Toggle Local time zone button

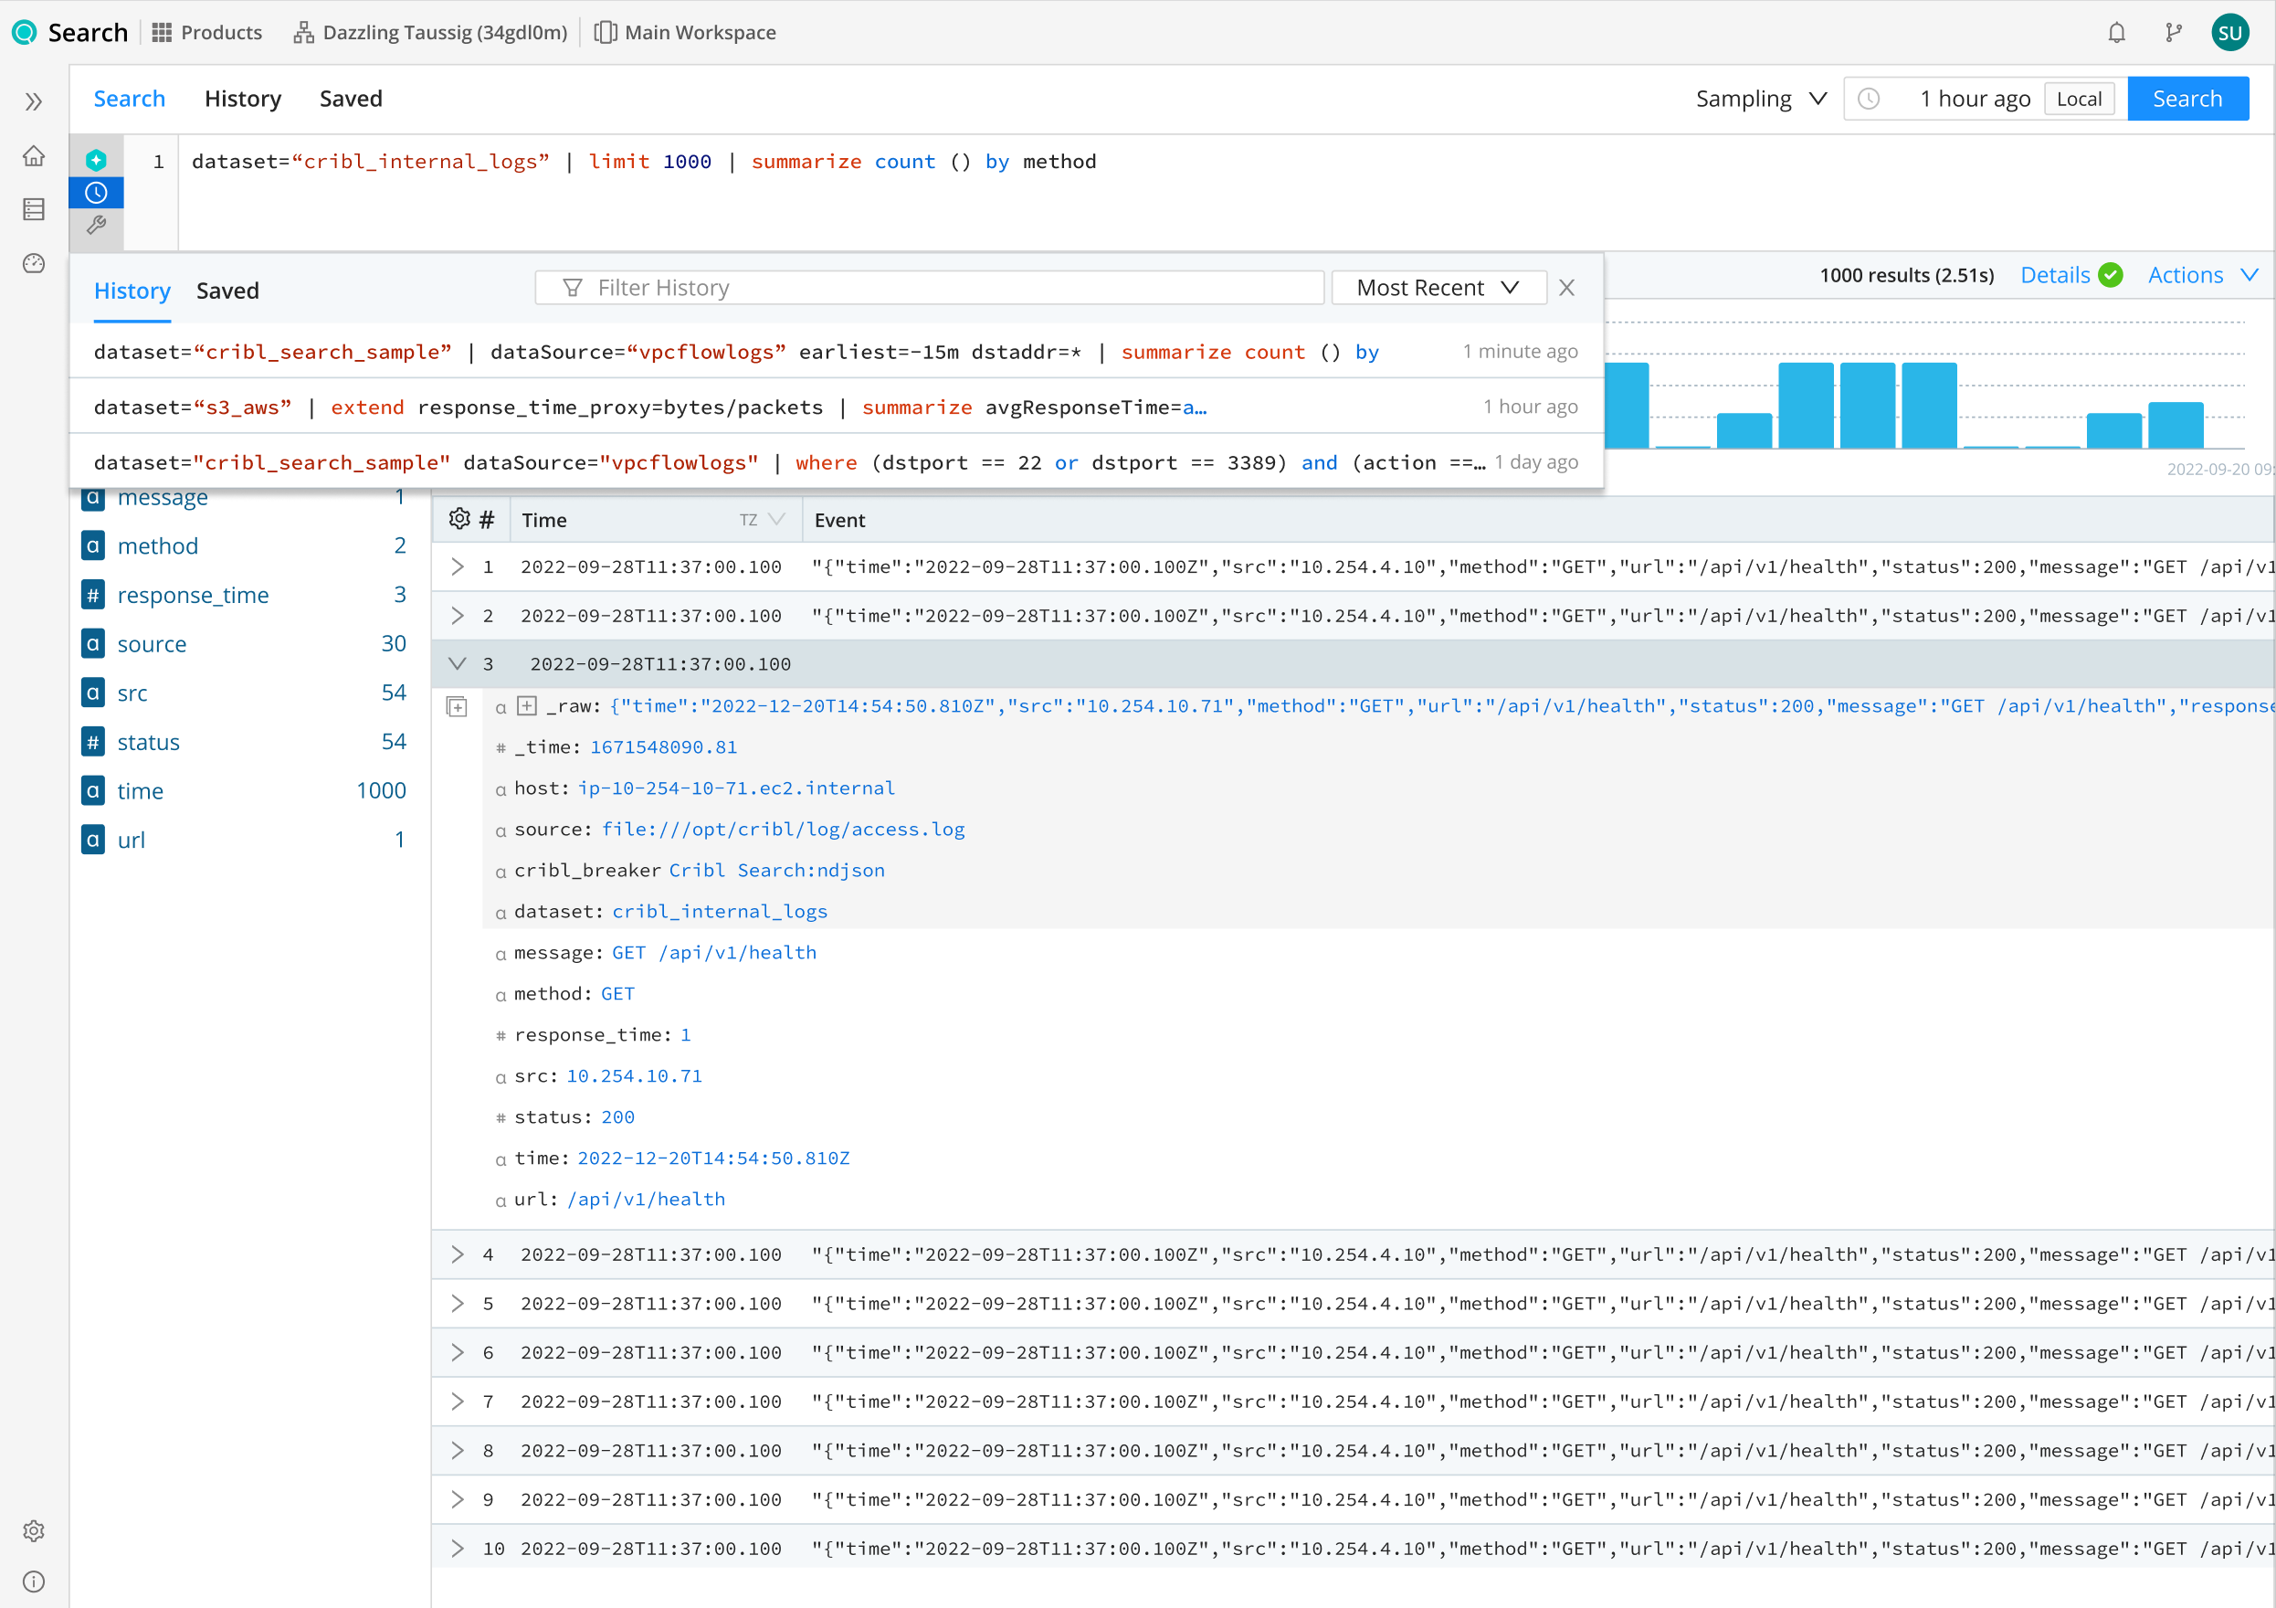2079,100
